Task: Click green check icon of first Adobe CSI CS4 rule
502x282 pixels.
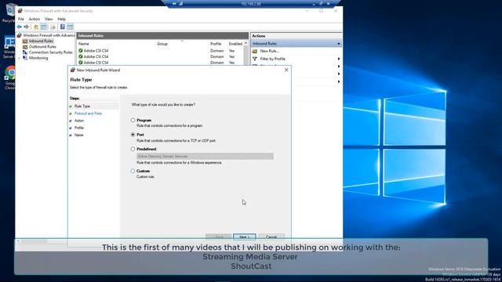Action: (x=81, y=50)
